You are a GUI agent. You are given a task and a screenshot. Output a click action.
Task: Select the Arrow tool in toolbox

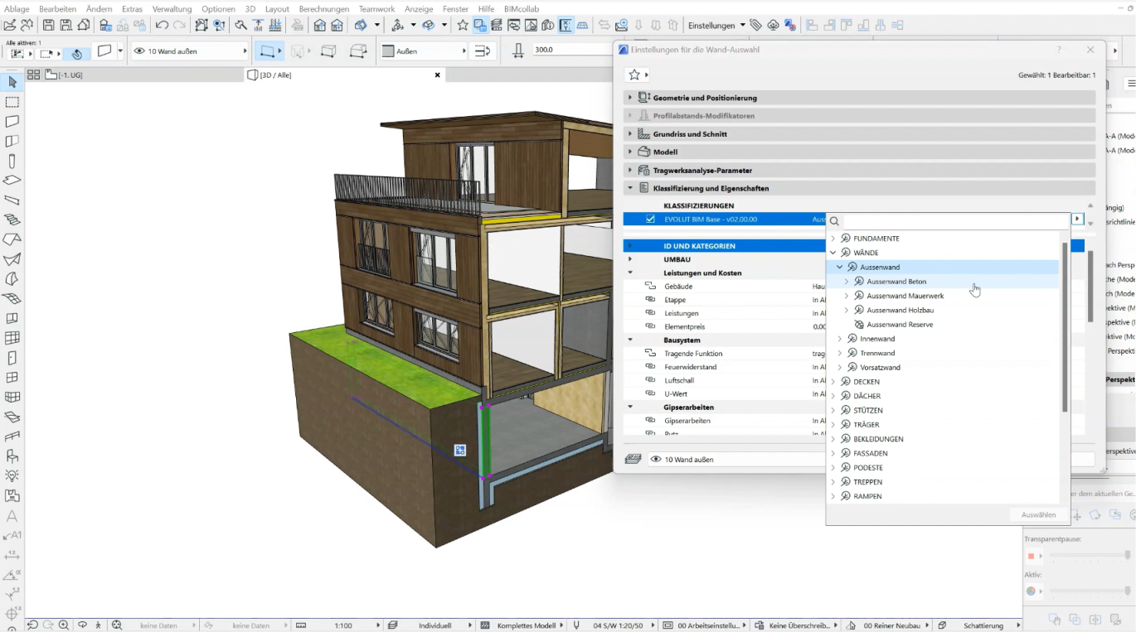pyautogui.click(x=12, y=82)
